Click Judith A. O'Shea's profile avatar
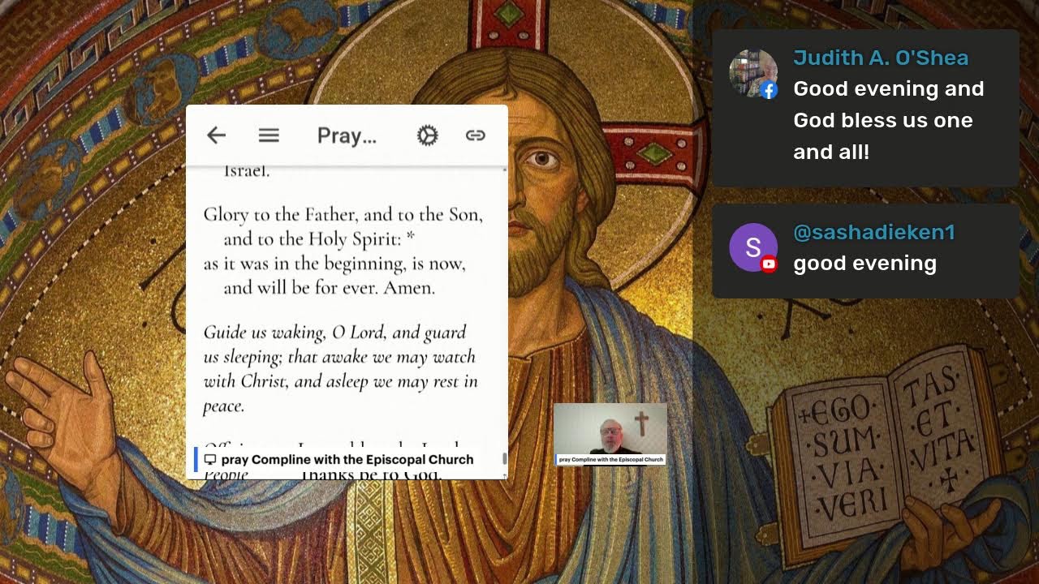Image resolution: width=1039 pixels, height=584 pixels. [x=753, y=74]
